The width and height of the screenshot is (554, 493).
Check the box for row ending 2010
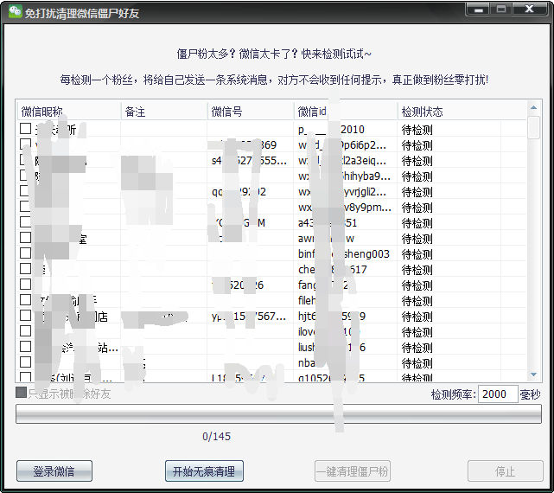coord(25,128)
